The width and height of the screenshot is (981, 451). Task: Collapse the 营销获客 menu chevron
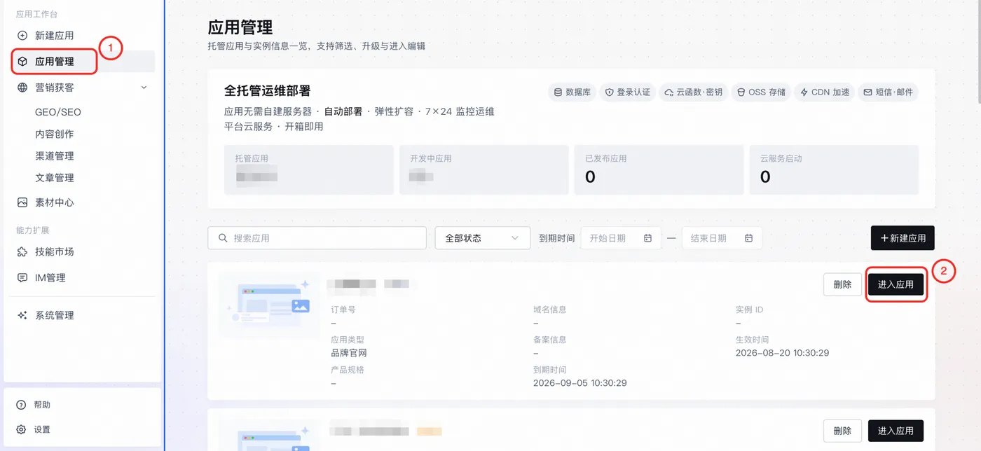(144, 88)
